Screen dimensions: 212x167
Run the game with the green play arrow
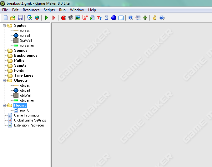coord(47,18)
